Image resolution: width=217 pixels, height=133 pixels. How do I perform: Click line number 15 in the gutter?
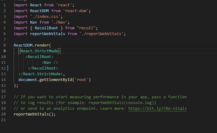tap(3, 86)
